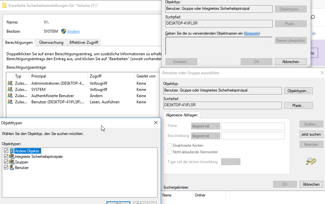Click the user group icon in the Administratoren row
The image size is (325, 204).
[x=10, y=83]
